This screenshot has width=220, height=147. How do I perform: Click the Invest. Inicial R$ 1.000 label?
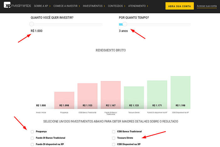[41, 105]
